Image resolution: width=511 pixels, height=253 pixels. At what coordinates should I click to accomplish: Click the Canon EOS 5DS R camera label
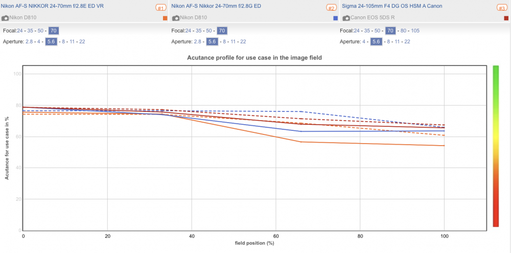point(373,18)
